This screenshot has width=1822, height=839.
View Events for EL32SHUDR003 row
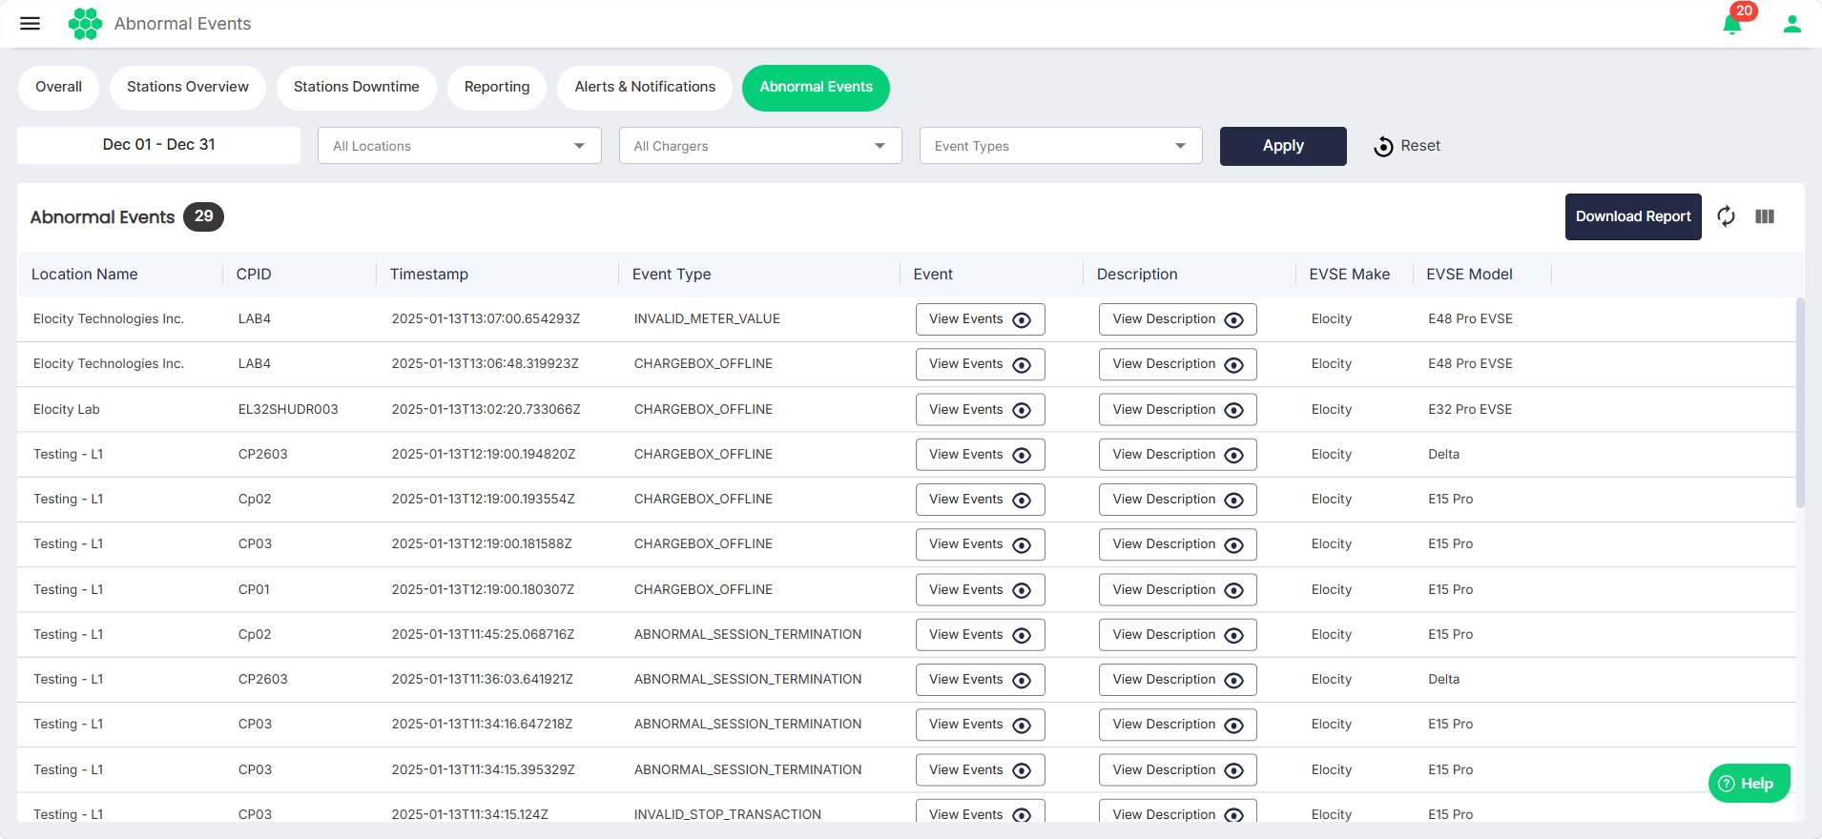tap(980, 410)
